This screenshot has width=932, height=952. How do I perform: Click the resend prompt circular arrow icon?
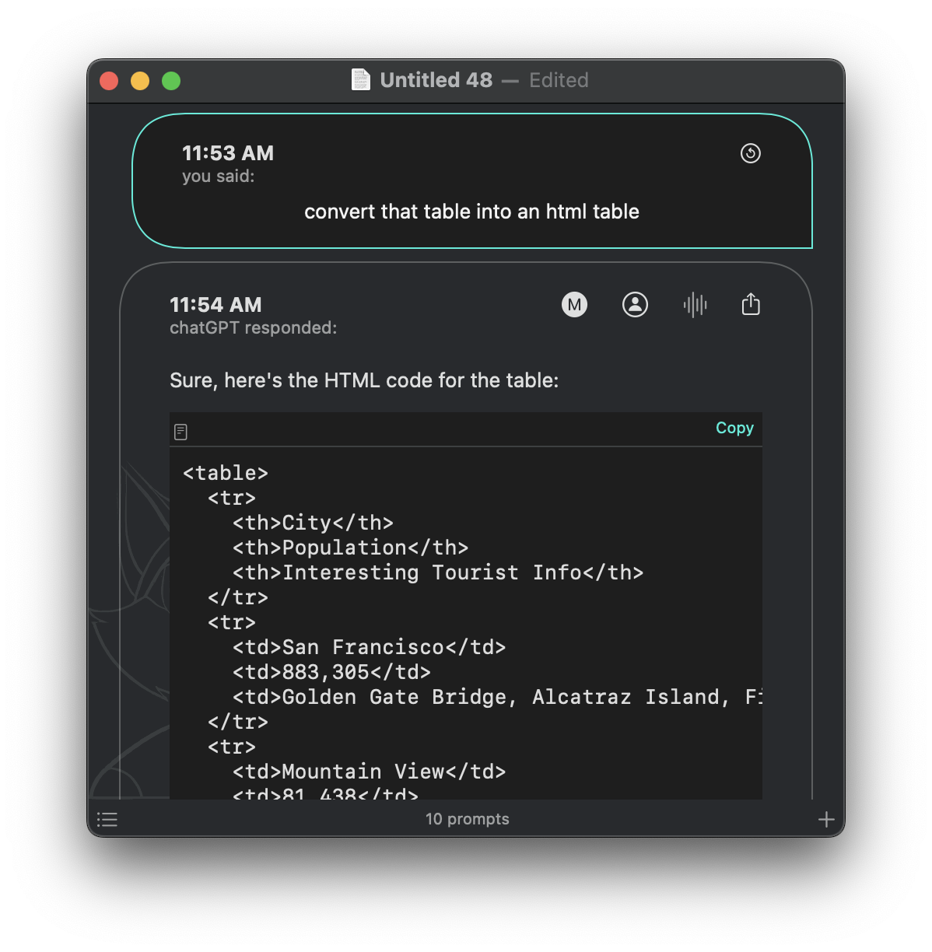[750, 153]
